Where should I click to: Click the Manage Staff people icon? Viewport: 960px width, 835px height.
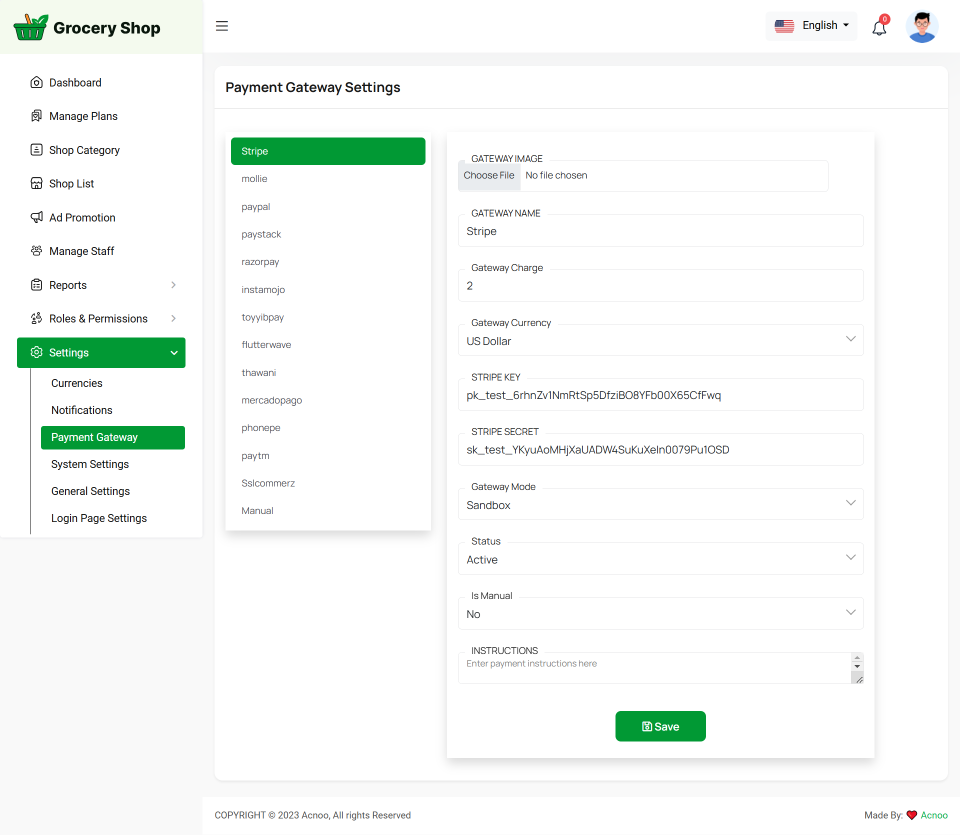point(36,251)
